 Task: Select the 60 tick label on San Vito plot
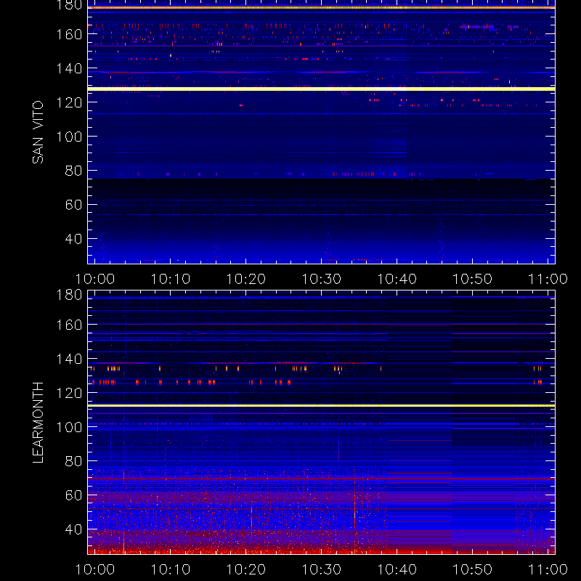(73, 205)
